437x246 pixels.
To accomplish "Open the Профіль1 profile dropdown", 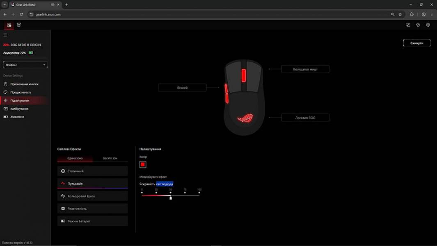I will [x=25, y=64].
